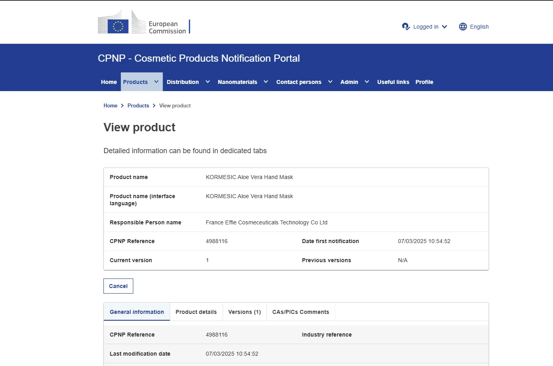Expand the Nanomaterials menu chevron
The height and width of the screenshot is (366, 553).
266,82
